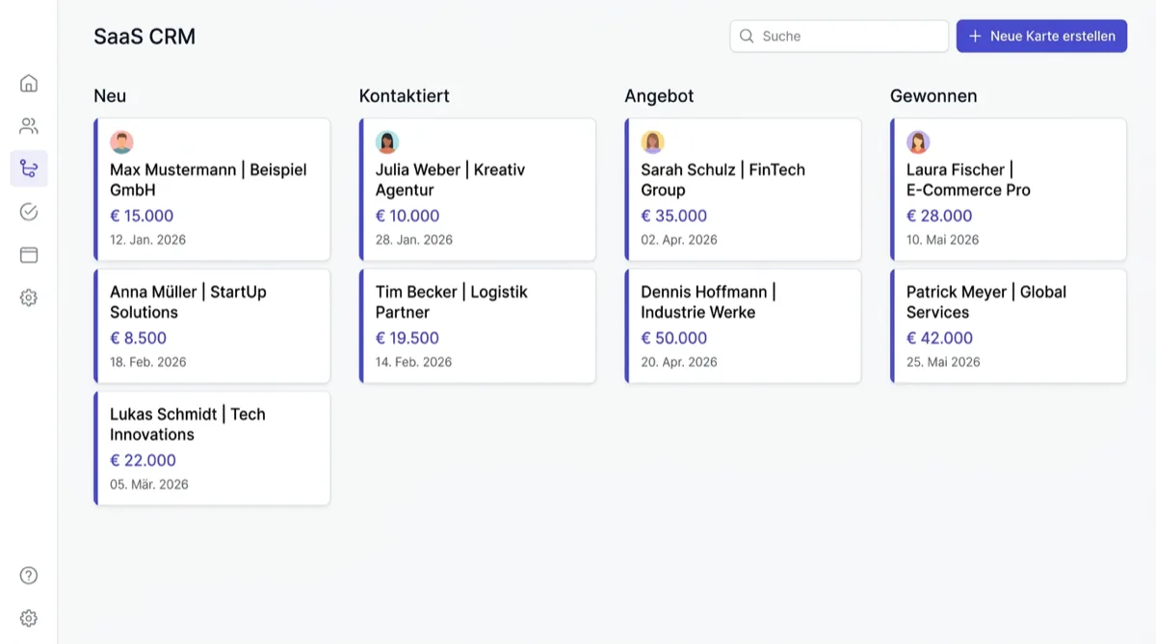Click the plus icon on Neue Karte button
This screenshot has width=1156, height=644.
(975, 37)
